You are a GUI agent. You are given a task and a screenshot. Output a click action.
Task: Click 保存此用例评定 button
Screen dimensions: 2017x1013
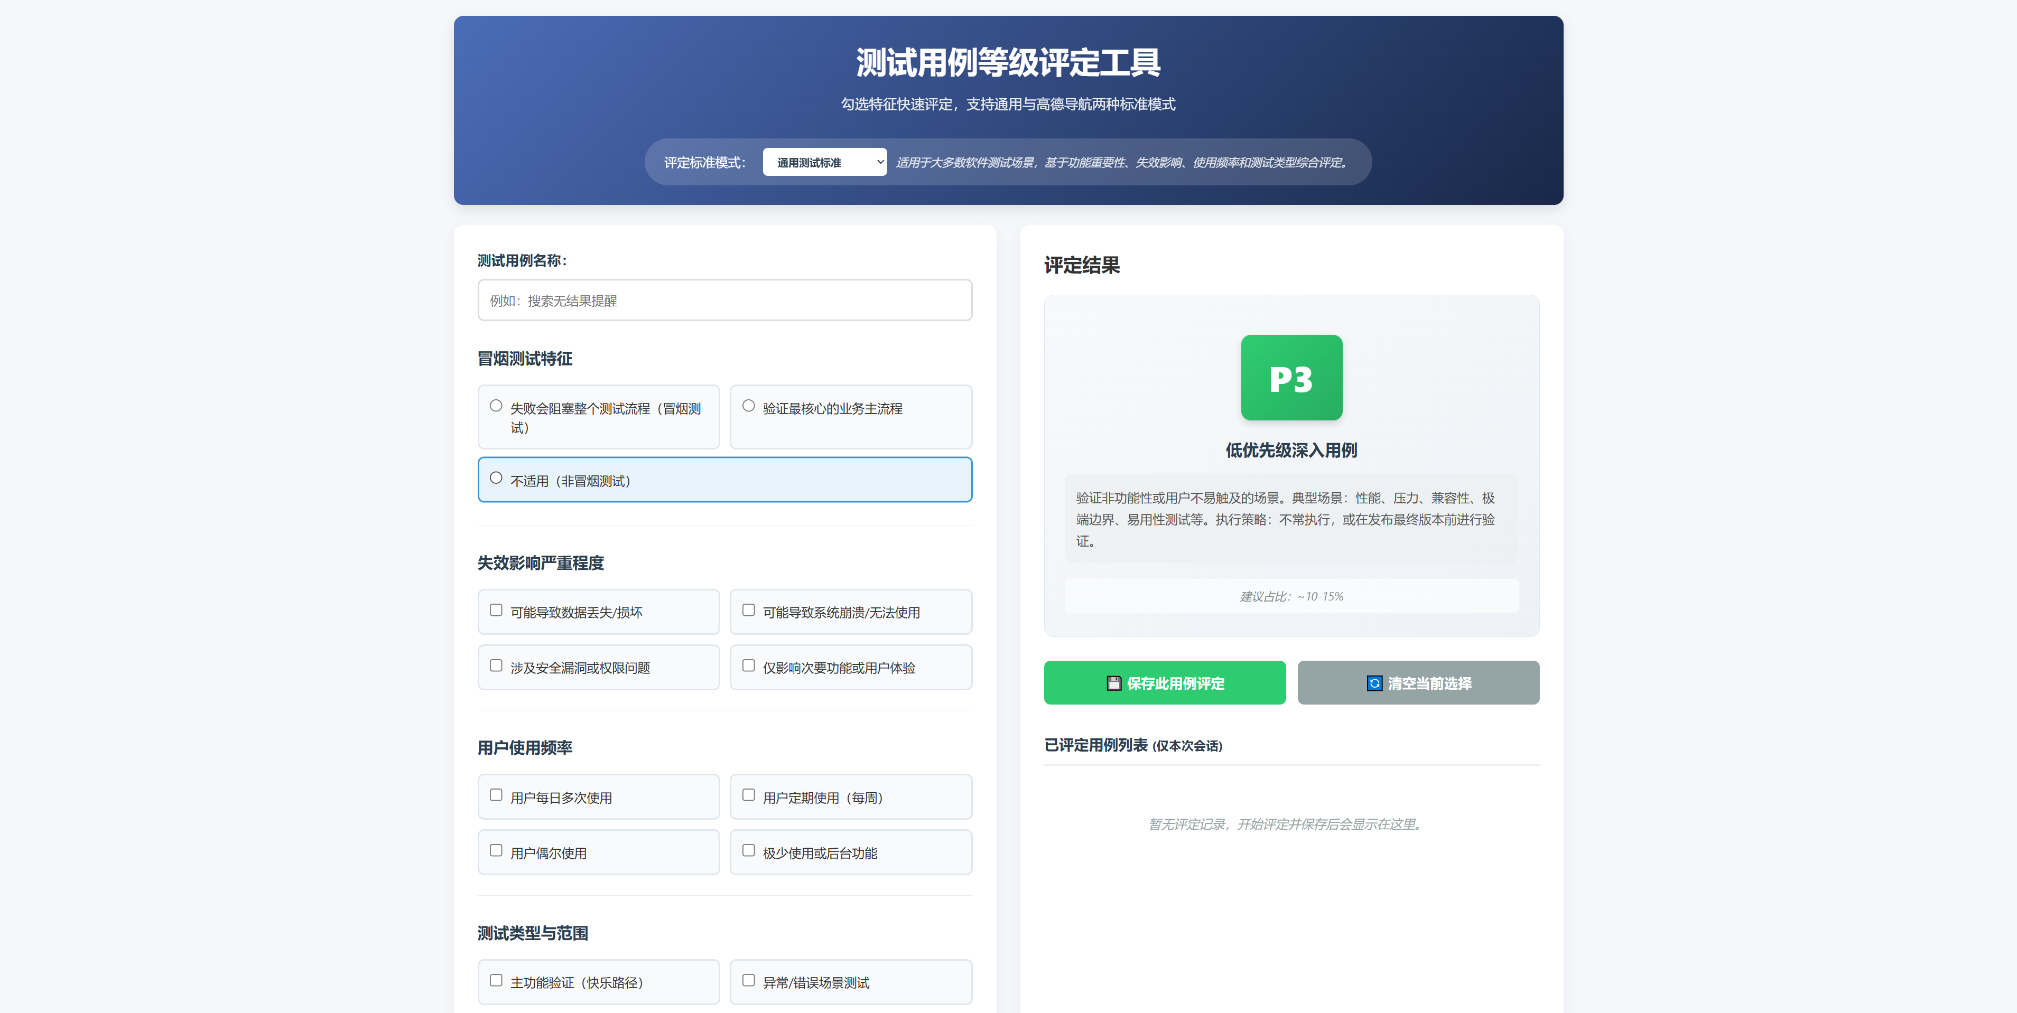1164,683
